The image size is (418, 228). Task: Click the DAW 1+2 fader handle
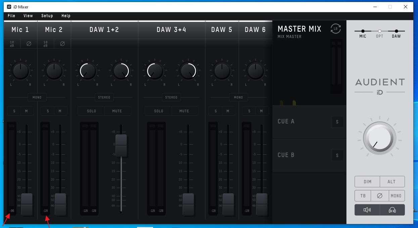point(121,146)
